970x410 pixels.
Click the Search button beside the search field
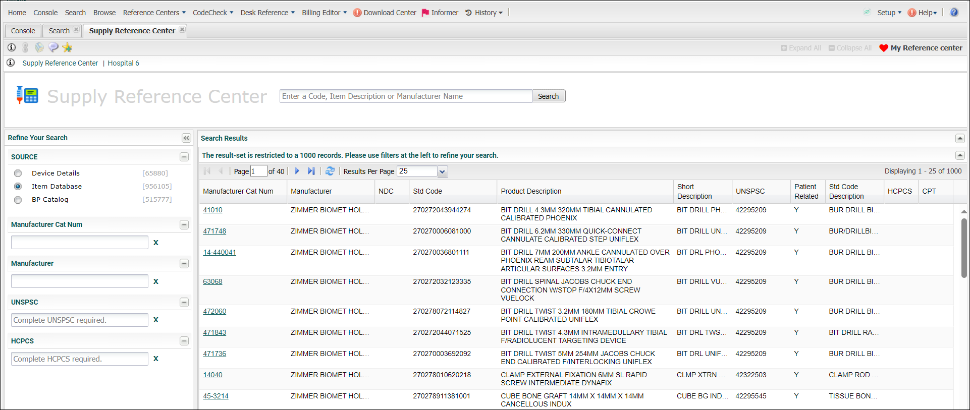coord(548,96)
